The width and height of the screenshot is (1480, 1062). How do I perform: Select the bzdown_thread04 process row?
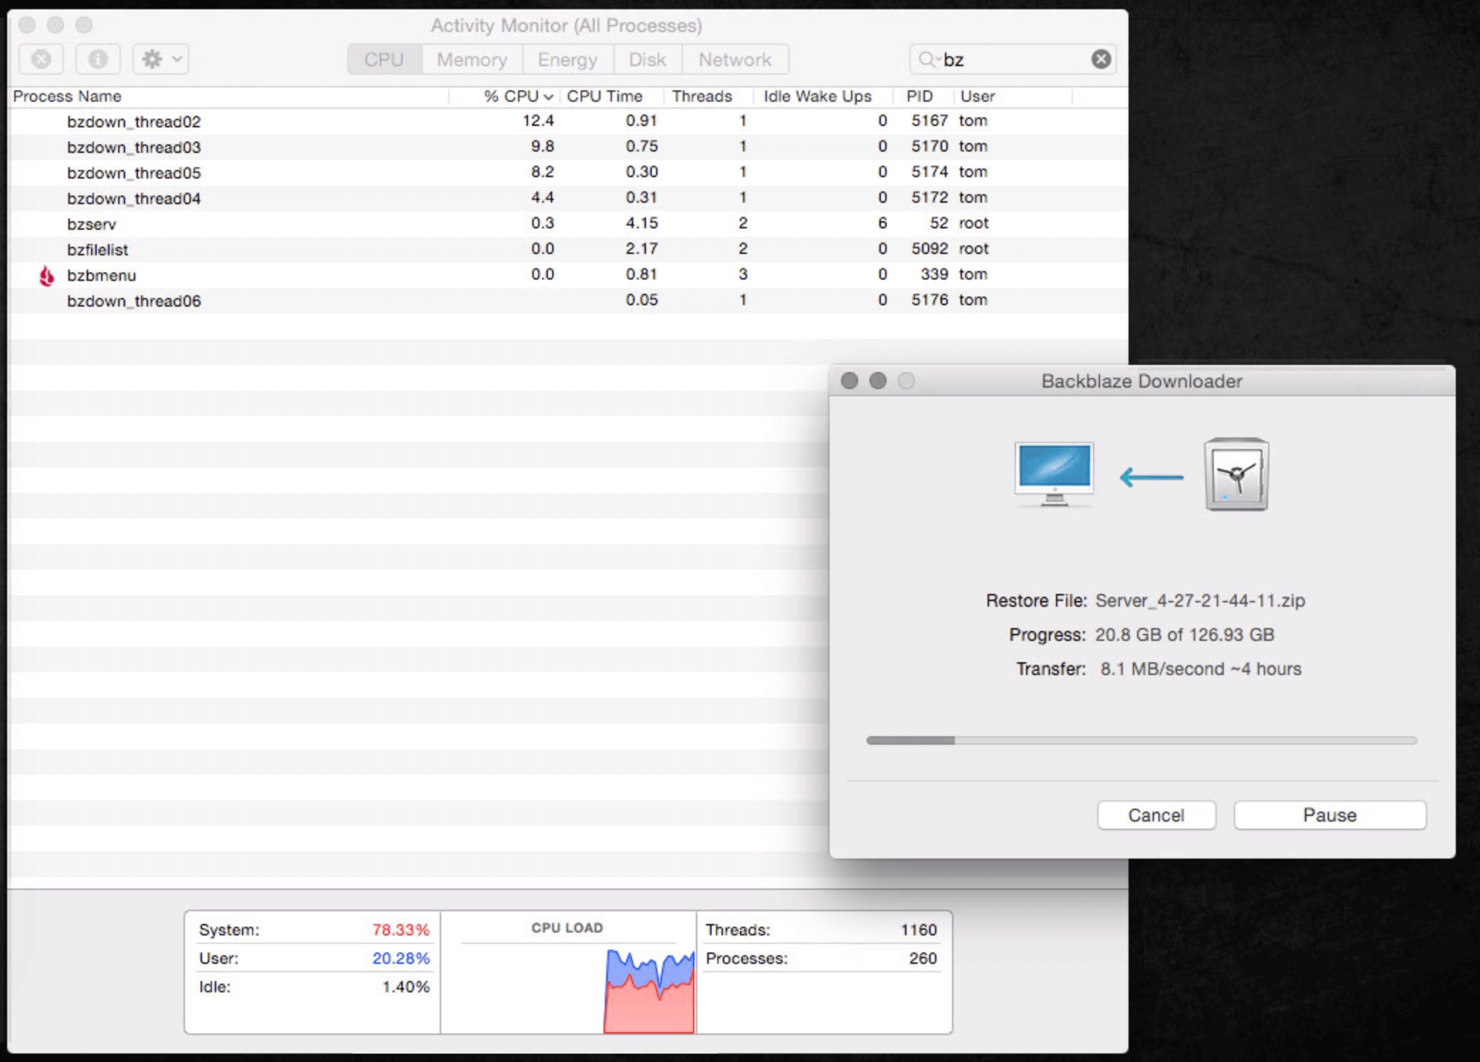coord(568,198)
